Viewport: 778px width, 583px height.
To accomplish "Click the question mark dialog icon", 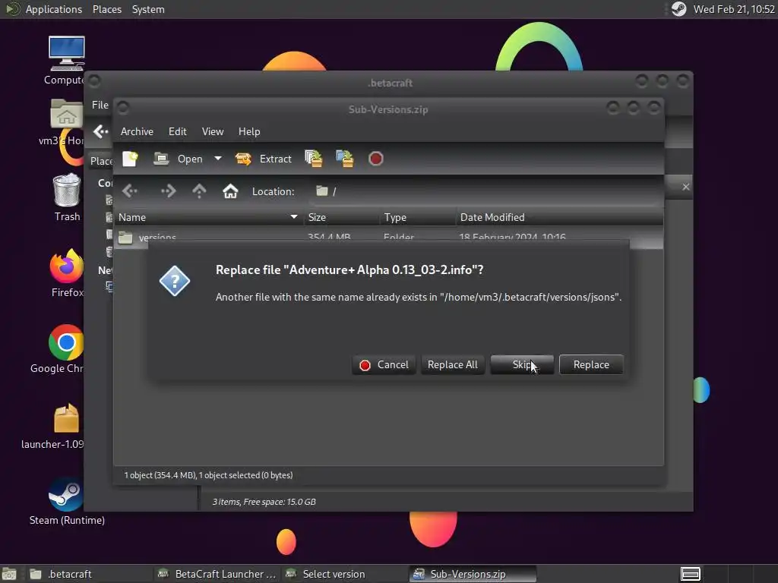I will tap(175, 281).
